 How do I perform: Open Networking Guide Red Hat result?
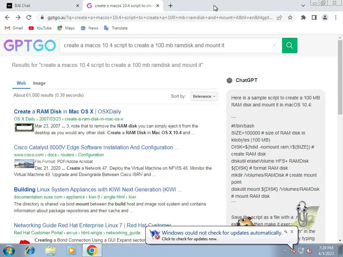pyautogui.click(x=92, y=225)
